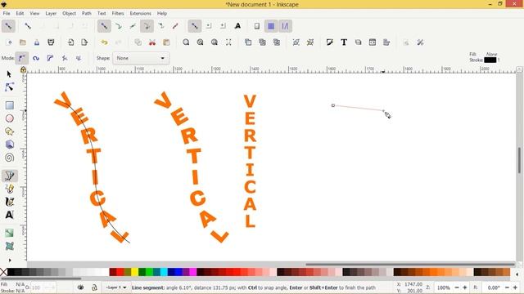Open the Layer menu
524x294 pixels.
[x=51, y=13]
